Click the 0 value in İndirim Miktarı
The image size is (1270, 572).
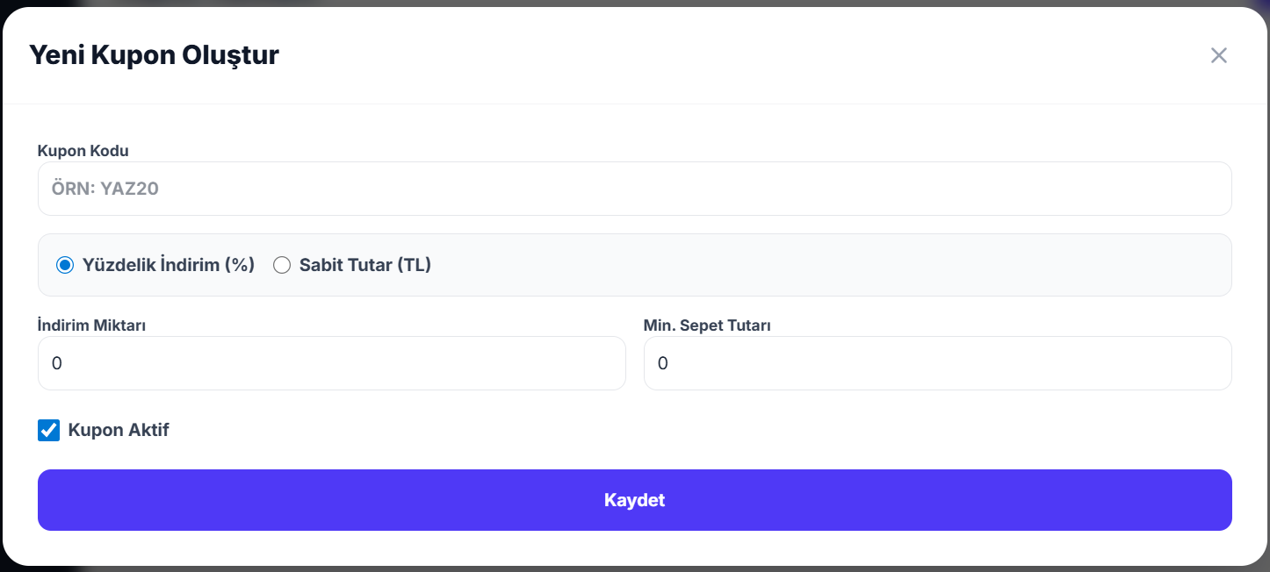(57, 363)
